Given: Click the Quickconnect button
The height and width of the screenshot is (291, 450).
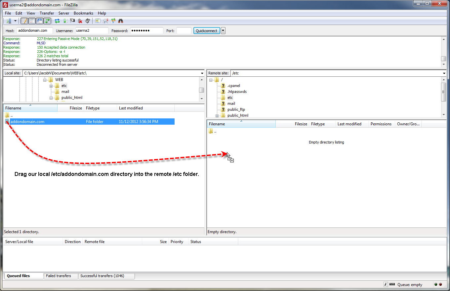Looking at the screenshot, I should point(207,31).
